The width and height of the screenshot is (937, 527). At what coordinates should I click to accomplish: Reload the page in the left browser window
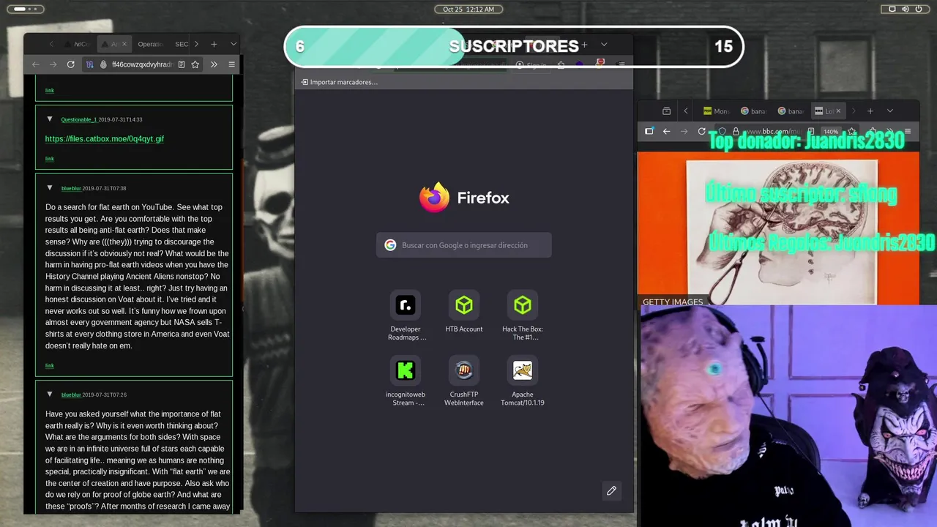point(70,64)
